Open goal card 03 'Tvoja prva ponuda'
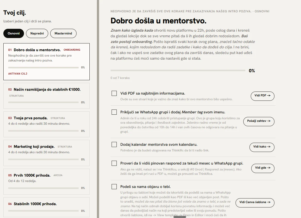 (x=46, y=124)
